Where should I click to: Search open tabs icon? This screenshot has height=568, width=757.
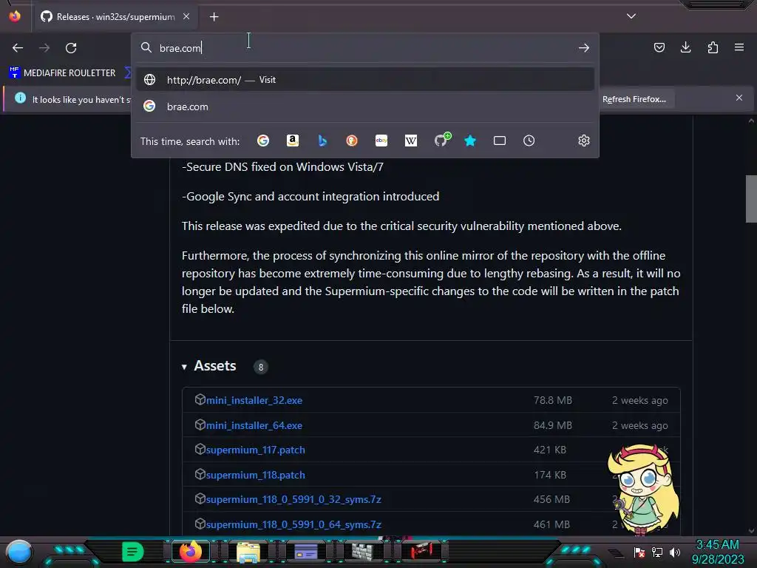[500, 141]
